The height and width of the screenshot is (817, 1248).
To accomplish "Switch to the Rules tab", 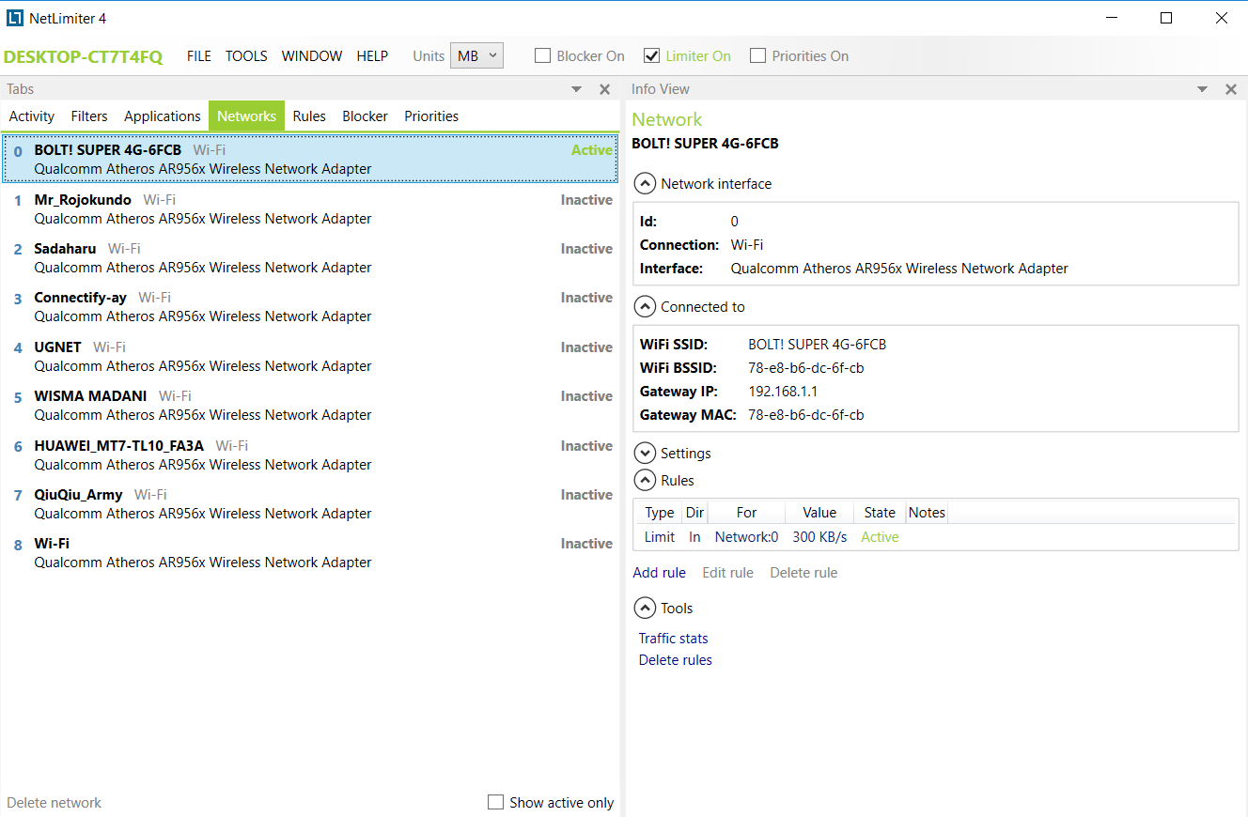I will click(x=309, y=116).
